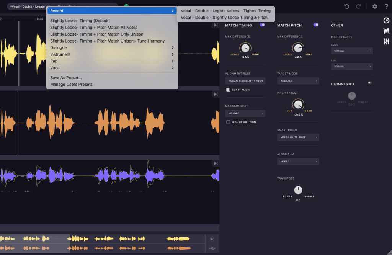Select the waveform 'W' panel icon
392x255 pixels.
pyautogui.click(x=386, y=31)
